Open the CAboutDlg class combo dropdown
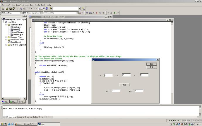202x126 pixels. tap(21, 13)
